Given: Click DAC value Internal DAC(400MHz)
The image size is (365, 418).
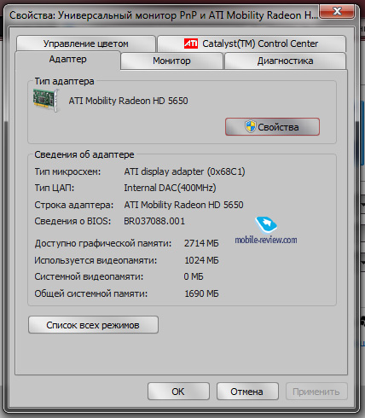Looking at the screenshot, I should tap(170, 188).
